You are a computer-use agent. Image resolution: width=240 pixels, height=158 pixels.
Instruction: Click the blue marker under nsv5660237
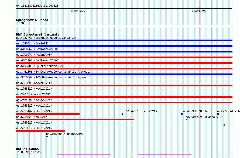[x=122, y=114]
